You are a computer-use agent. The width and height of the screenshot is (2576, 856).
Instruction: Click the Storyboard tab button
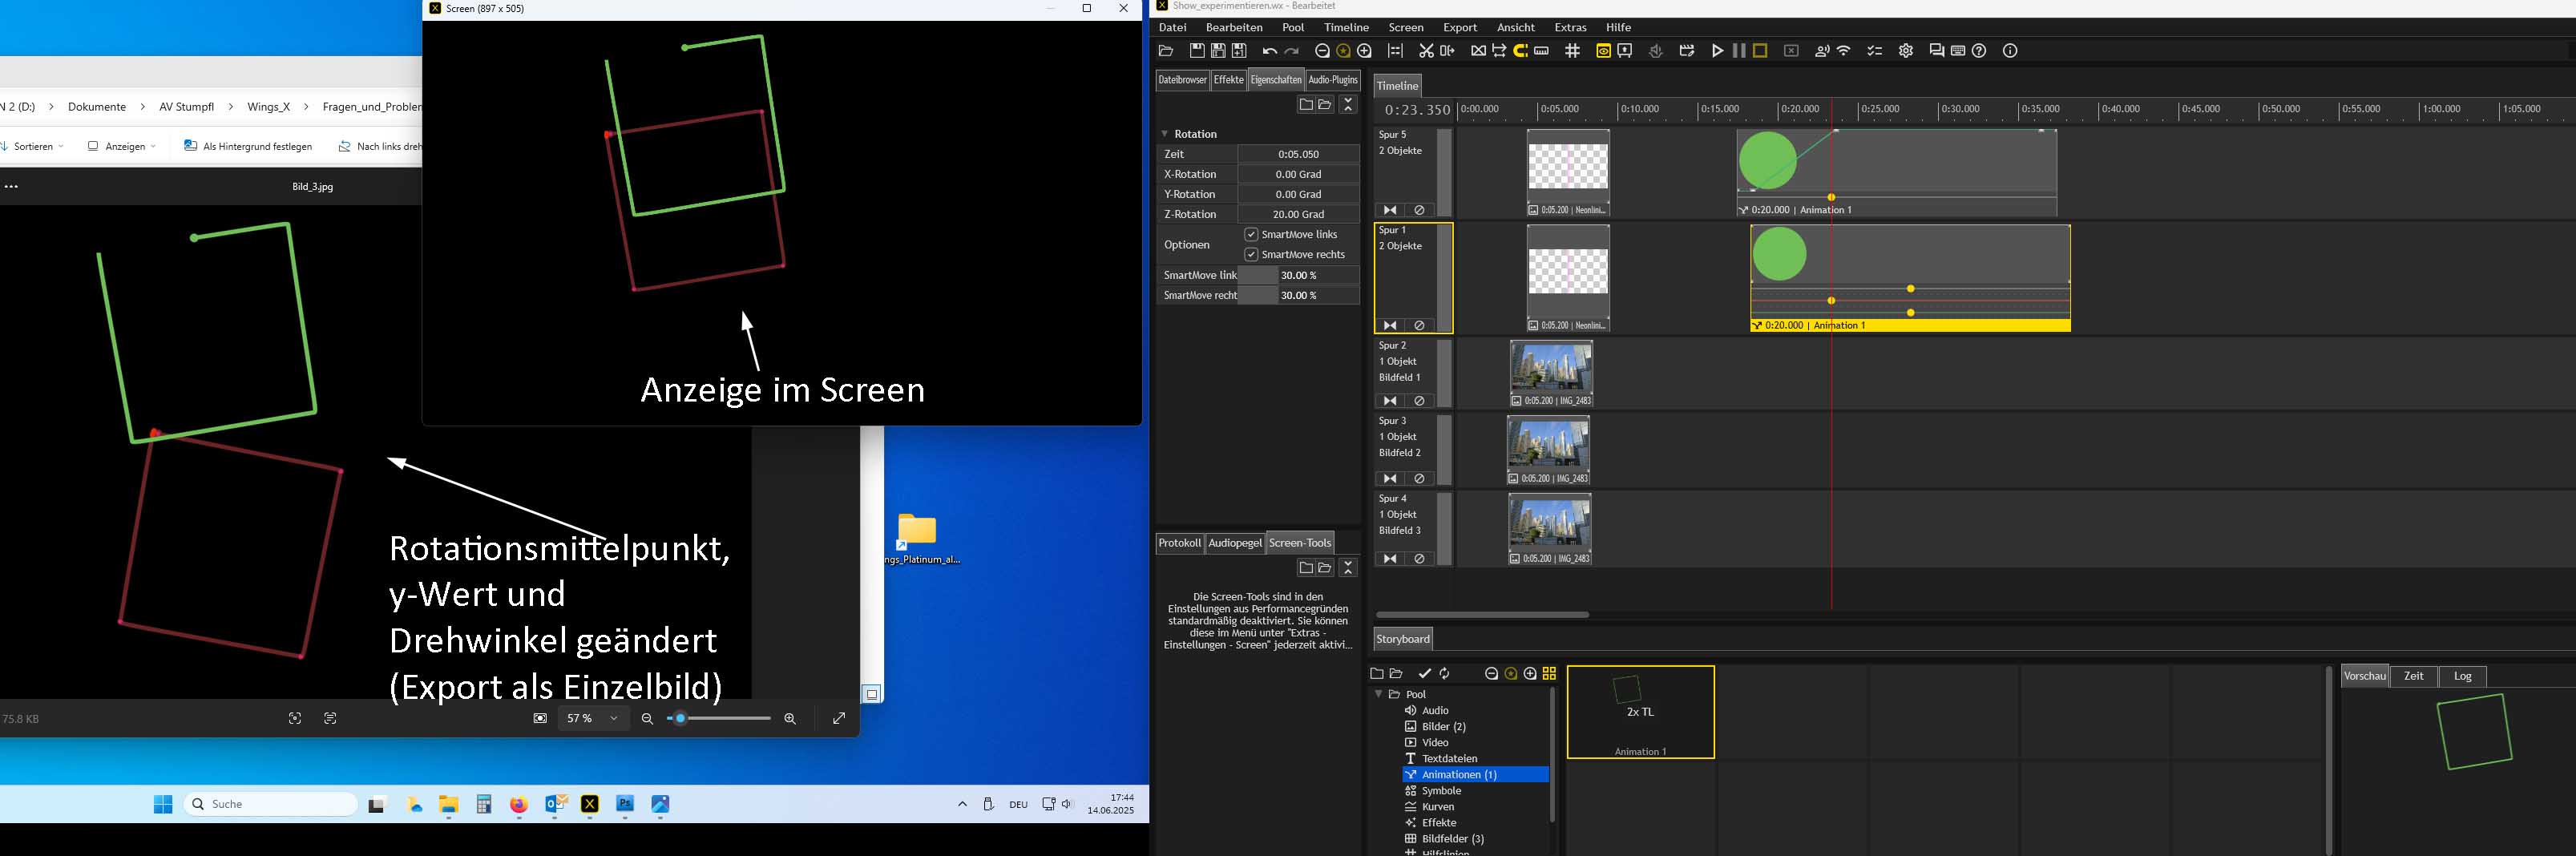click(1403, 639)
